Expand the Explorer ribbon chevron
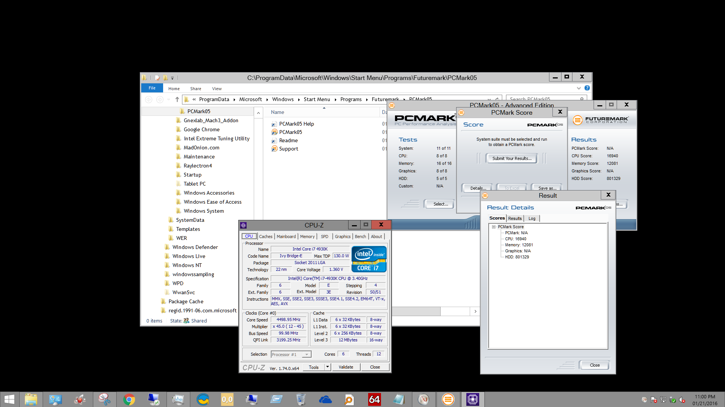This screenshot has height=407, width=725. click(579, 88)
